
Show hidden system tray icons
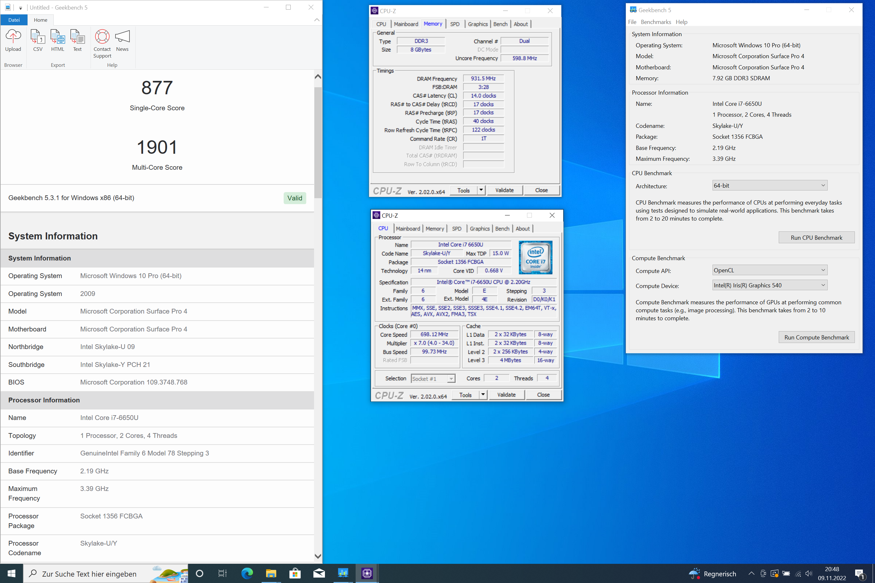click(x=751, y=574)
